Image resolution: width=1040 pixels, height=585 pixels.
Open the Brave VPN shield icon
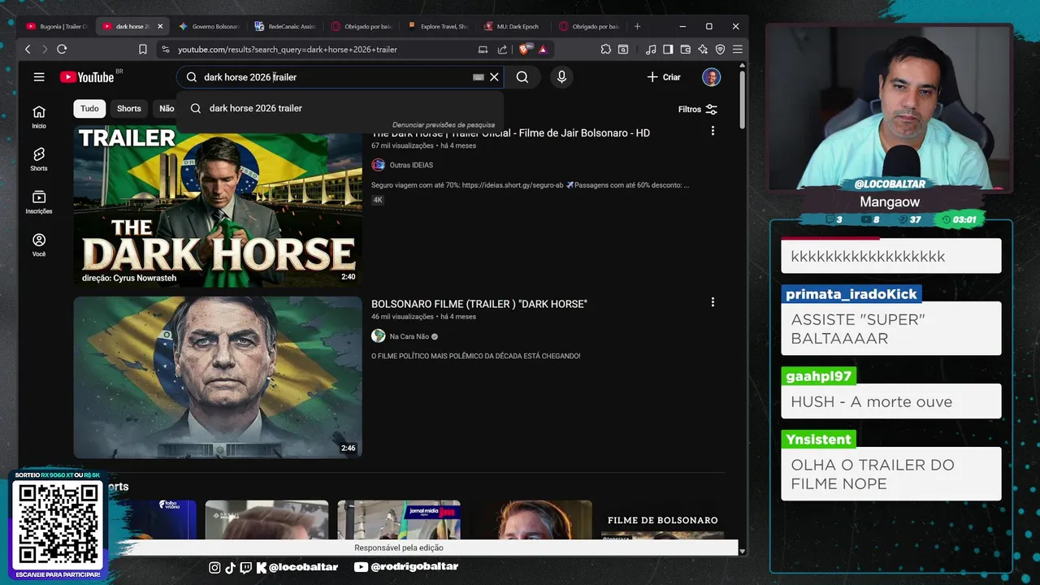click(x=720, y=50)
